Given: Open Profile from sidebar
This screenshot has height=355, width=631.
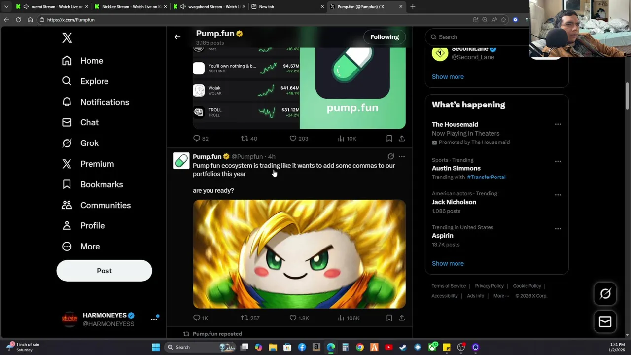Looking at the screenshot, I should pyautogui.click(x=83, y=225).
